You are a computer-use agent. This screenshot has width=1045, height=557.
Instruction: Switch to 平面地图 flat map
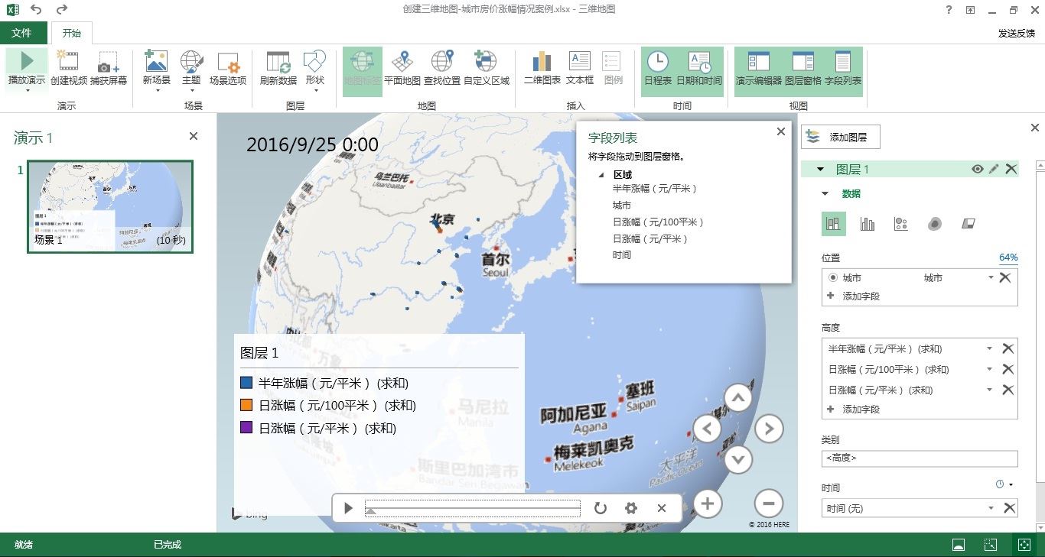pyautogui.click(x=402, y=69)
